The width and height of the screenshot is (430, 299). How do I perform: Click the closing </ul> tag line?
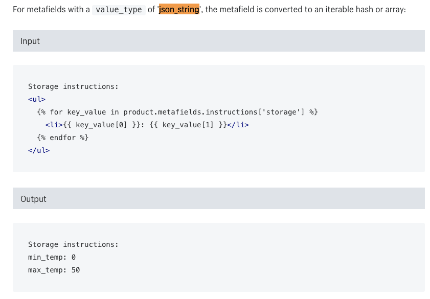pos(39,150)
